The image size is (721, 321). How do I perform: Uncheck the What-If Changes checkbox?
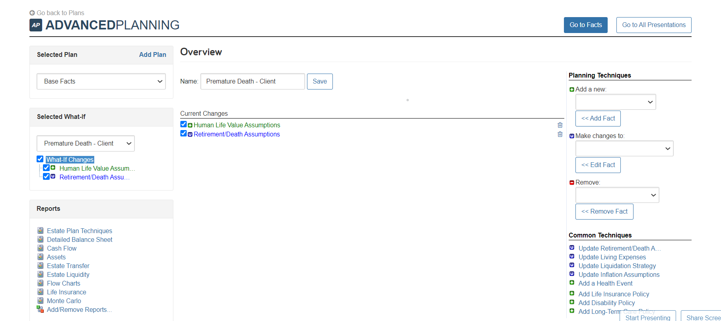click(x=40, y=159)
